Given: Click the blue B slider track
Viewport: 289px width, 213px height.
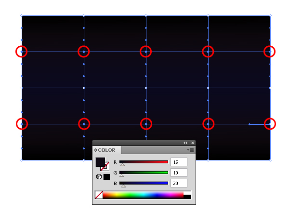Looking at the screenshot, I should 144,183.
